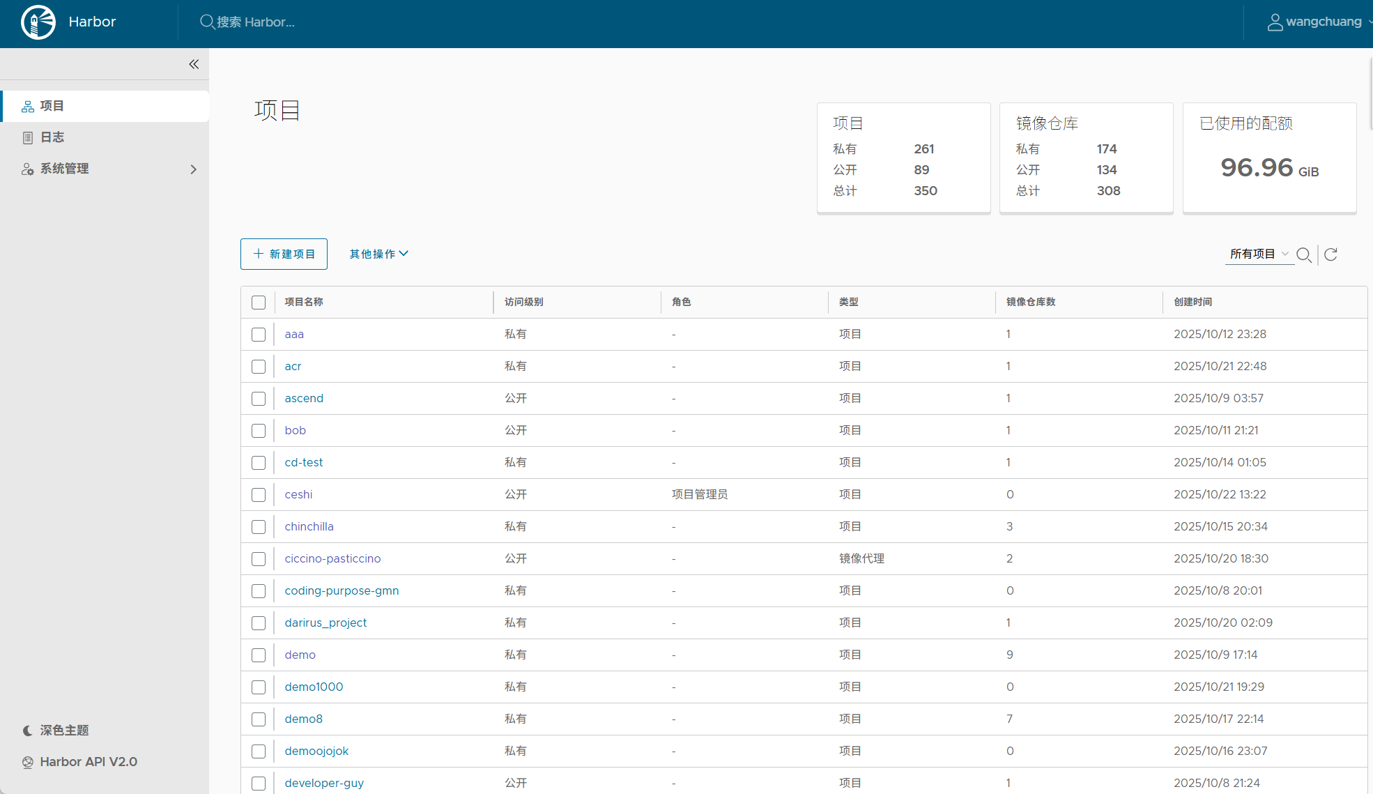Sort by 创建时间 column header

[x=1192, y=302]
